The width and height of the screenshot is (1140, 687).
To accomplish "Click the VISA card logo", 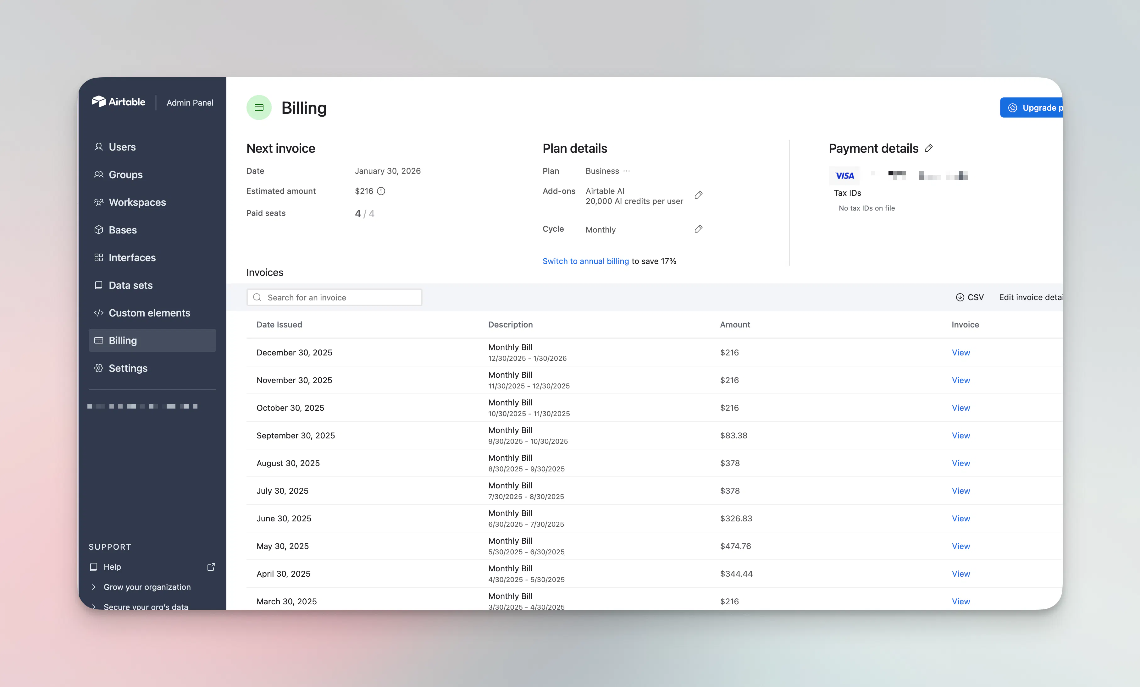I will pos(844,176).
